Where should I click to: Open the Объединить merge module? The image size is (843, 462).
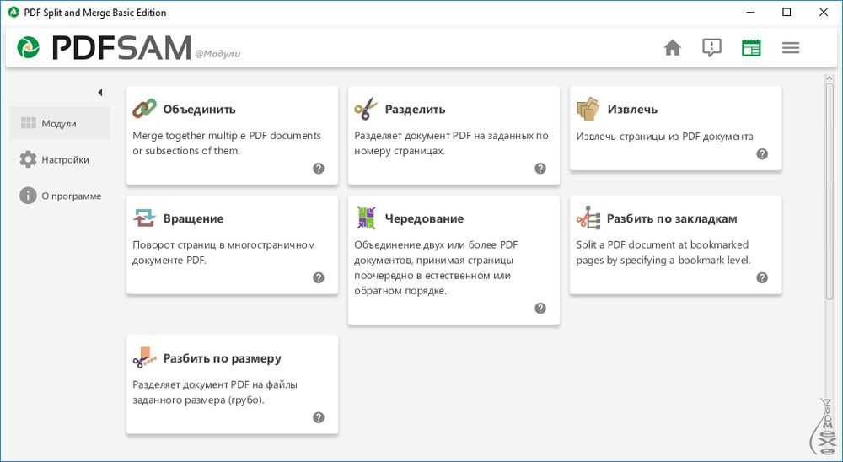click(x=199, y=110)
